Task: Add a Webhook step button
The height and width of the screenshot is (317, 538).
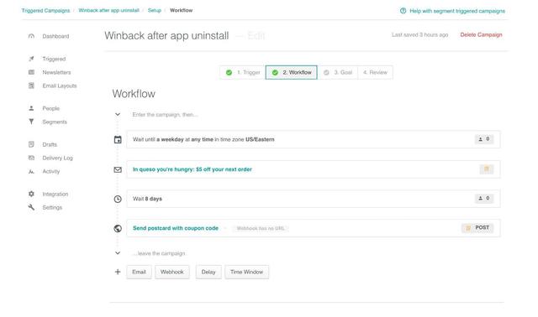Action: [x=171, y=272]
